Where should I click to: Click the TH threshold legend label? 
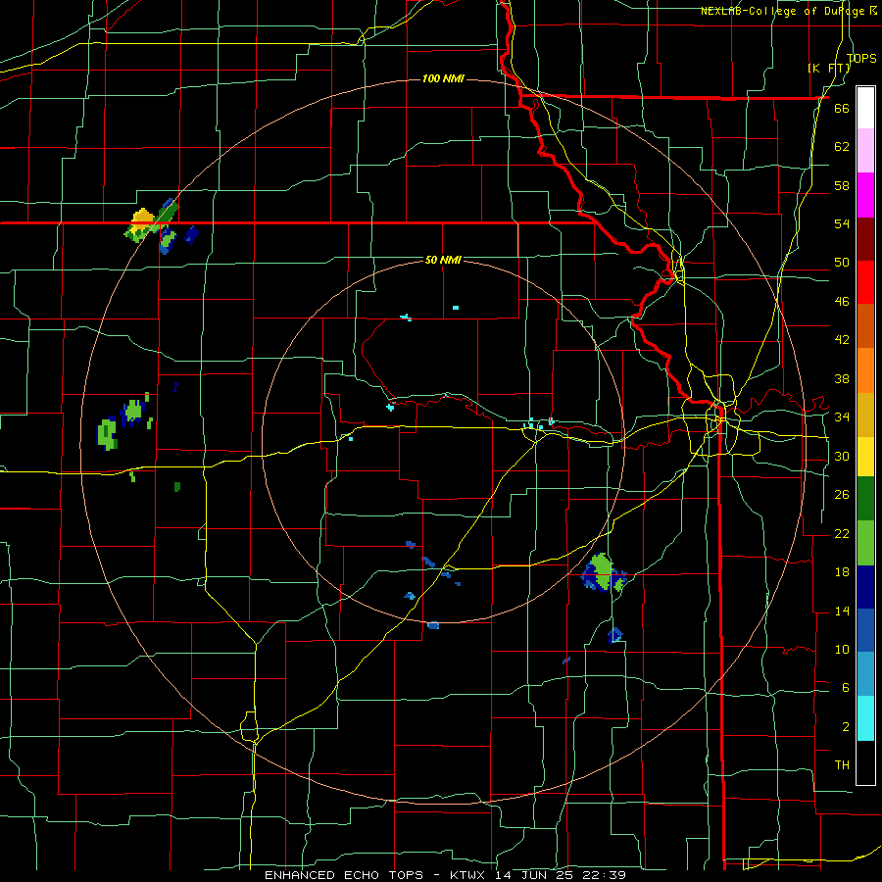pyautogui.click(x=842, y=765)
